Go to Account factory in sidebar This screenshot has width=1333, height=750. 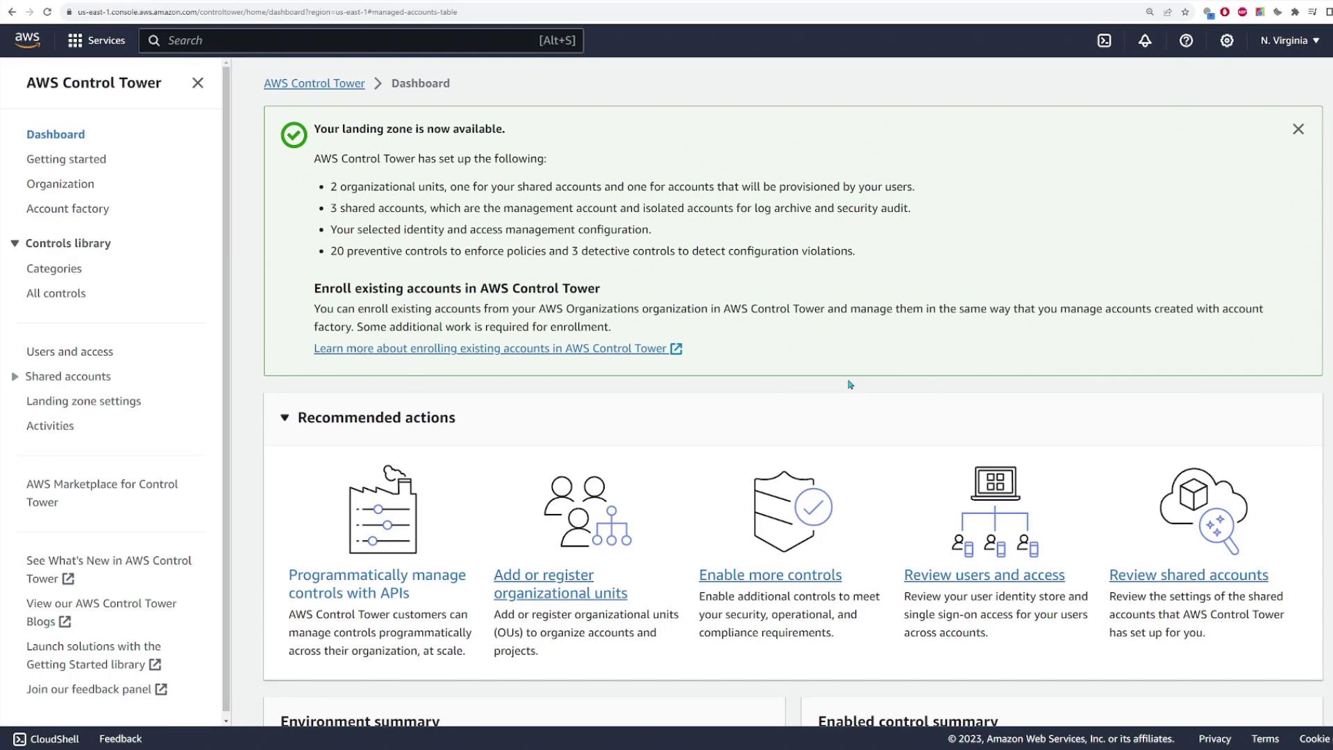pos(67,208)
